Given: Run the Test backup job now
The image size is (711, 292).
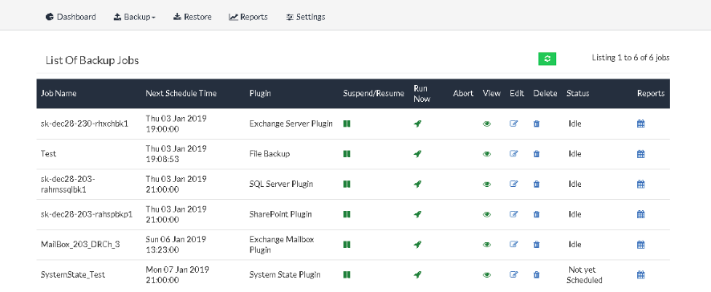Looking at the screenshot, I should 417,154.
